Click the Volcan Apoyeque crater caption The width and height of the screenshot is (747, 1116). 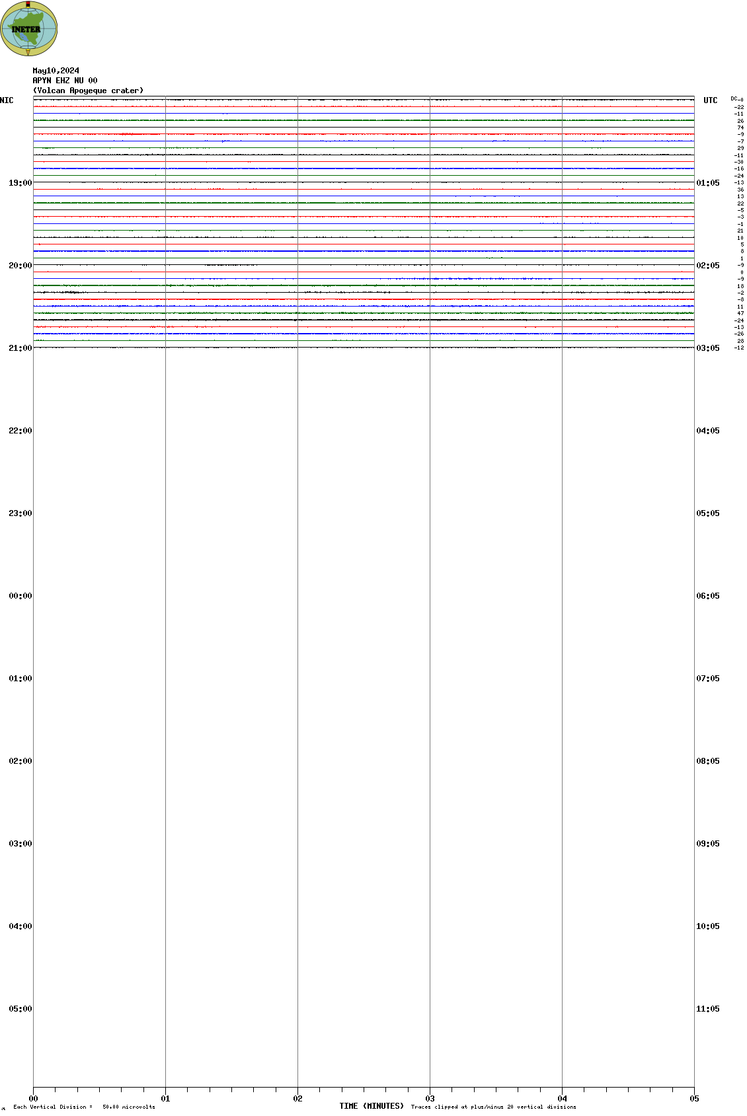(88, 91)
